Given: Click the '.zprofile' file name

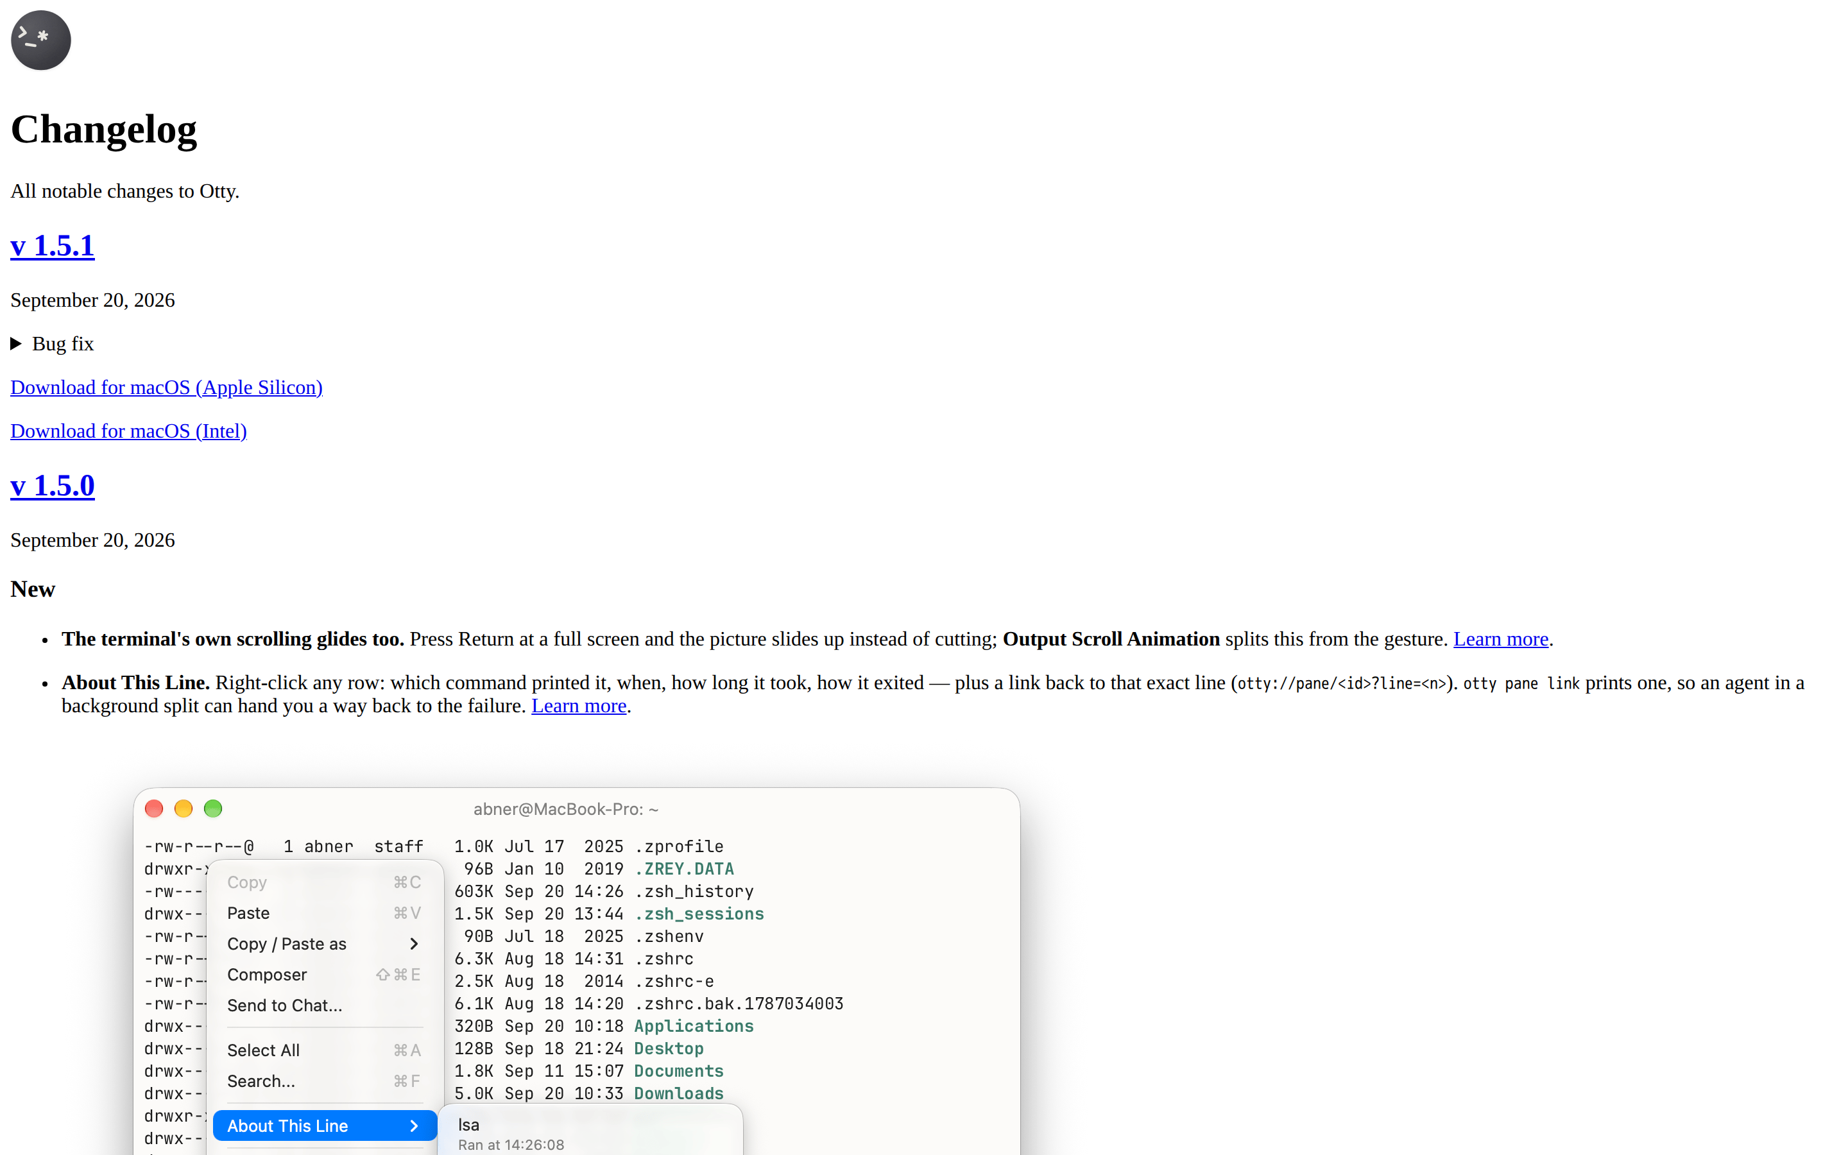Looking at the screenshot, I should 679,846.
